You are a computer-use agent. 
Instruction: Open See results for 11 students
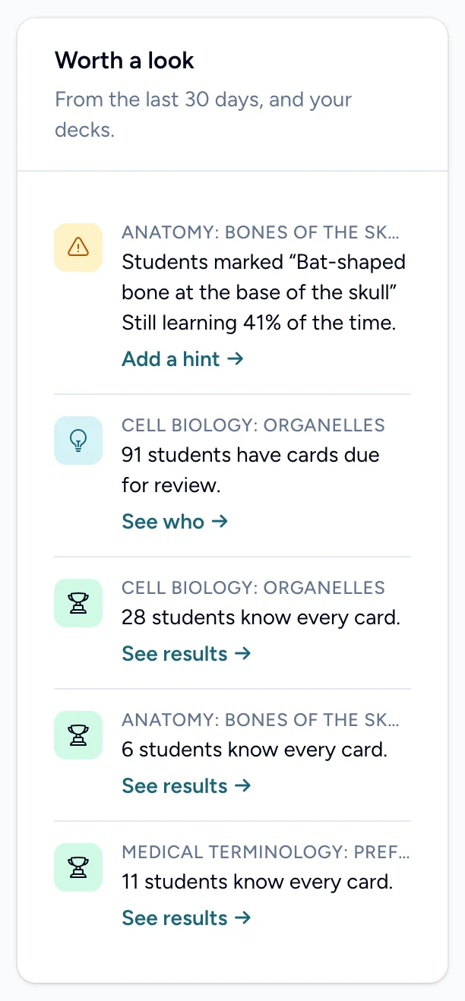186,918
